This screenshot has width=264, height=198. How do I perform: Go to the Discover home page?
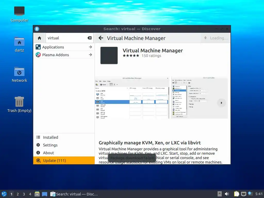(39, 38)
